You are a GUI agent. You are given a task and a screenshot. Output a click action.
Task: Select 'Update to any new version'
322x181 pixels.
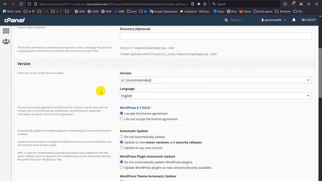[x=122, y=147]
